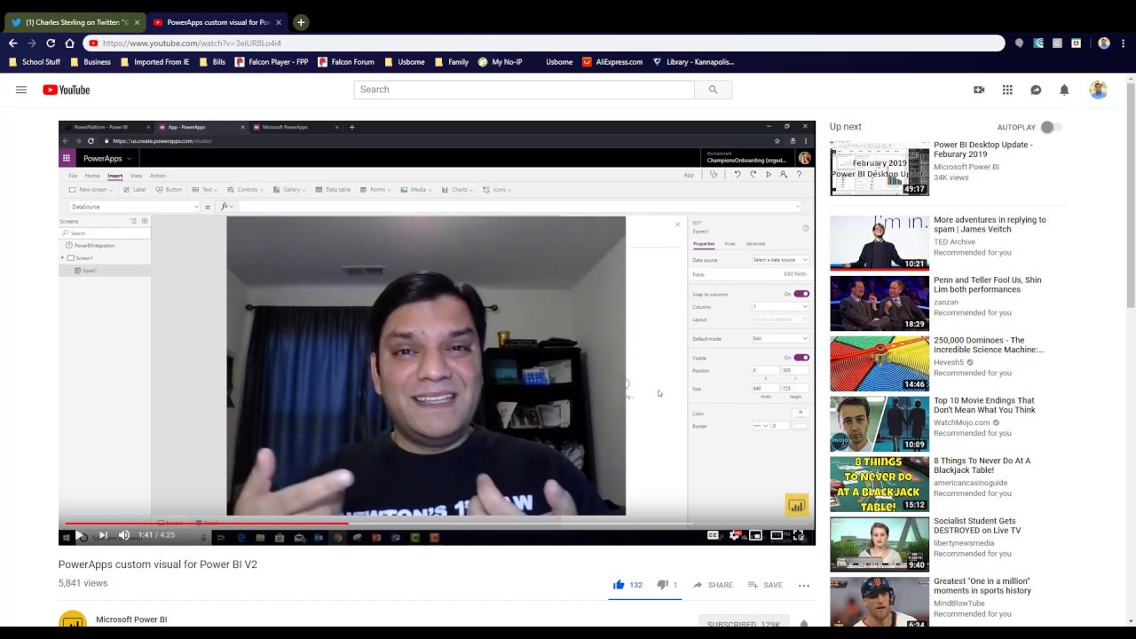Enter fullscreen mode
This screenshot has width=1136, height=639.
tap(799, 535)
